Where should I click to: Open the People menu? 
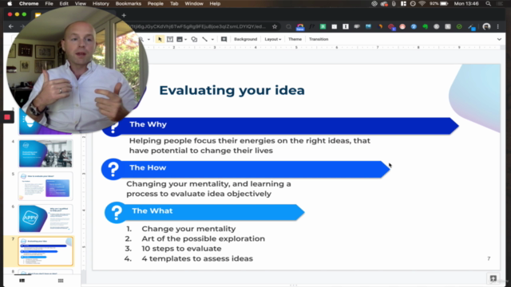pos(156,3)
